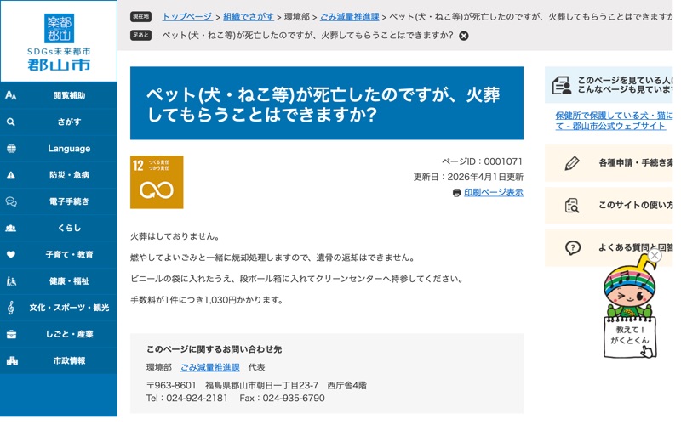Open the よくある質問と回答 button

point(609,248)
